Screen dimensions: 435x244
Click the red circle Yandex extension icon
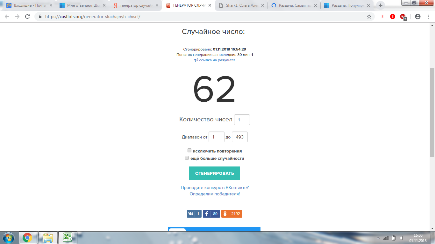[x=393, y=17]
